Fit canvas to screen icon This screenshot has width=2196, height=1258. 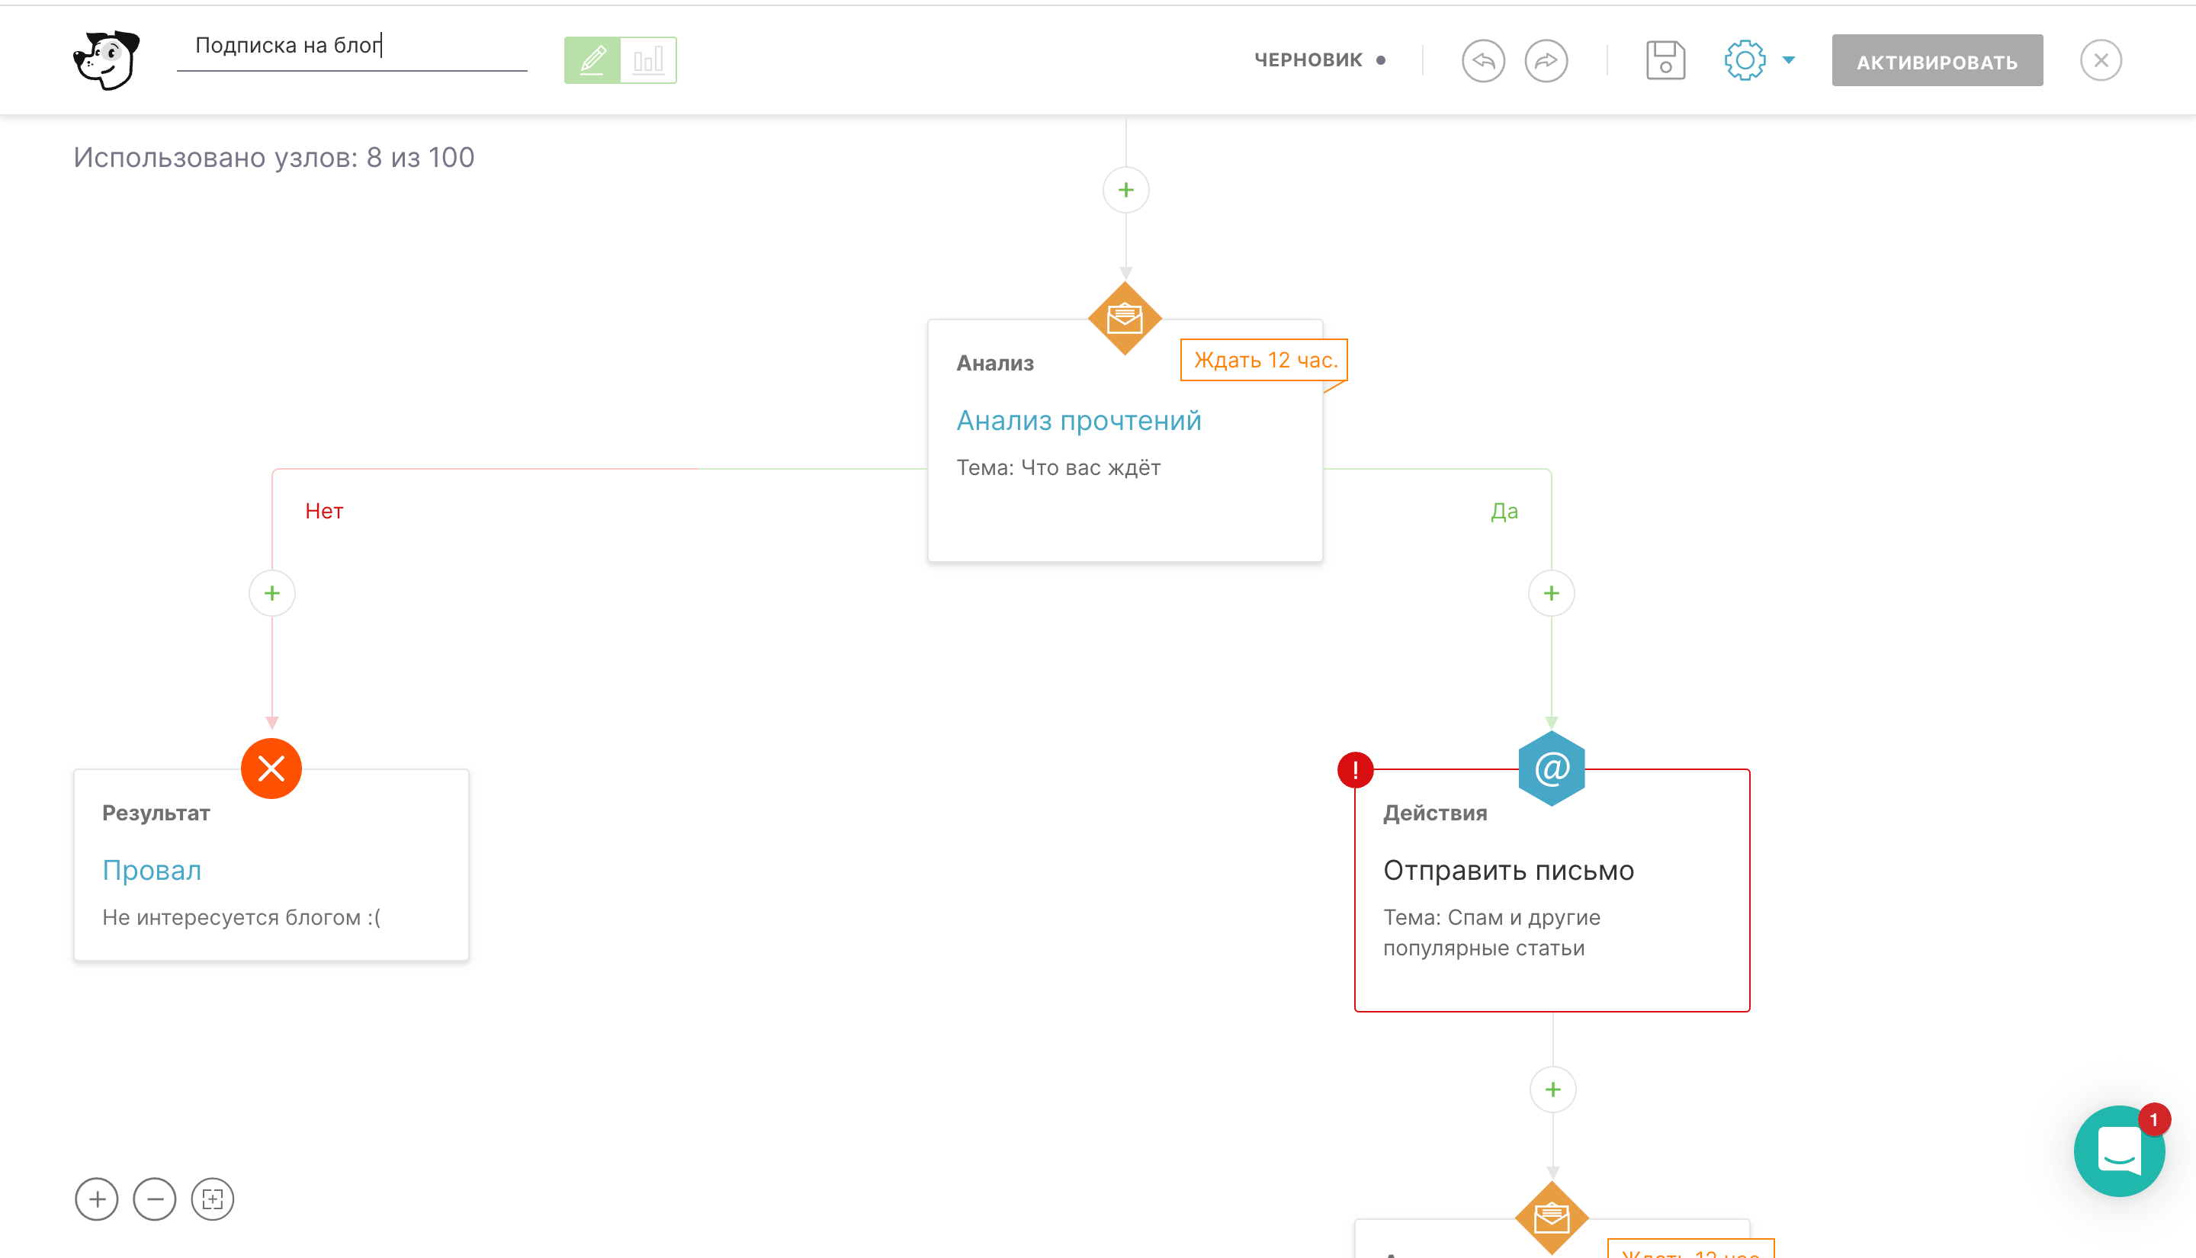(x=213, y=1199)
